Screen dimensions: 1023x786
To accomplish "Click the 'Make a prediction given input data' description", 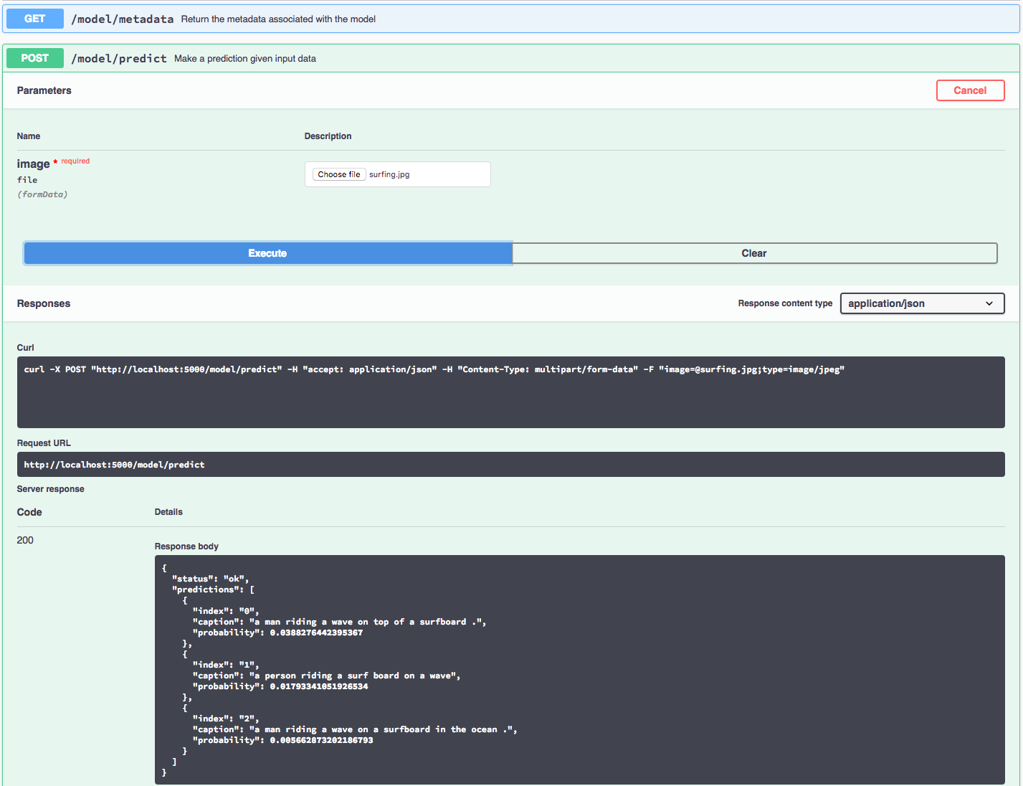I will click(x=245, y=59).
